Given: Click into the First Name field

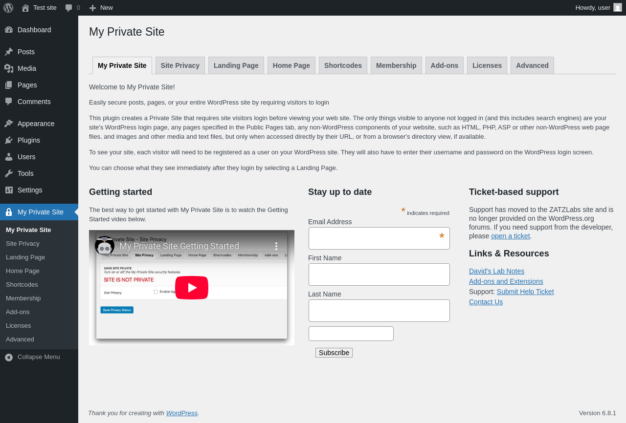Looking at the screenshot, I should 379,275.
